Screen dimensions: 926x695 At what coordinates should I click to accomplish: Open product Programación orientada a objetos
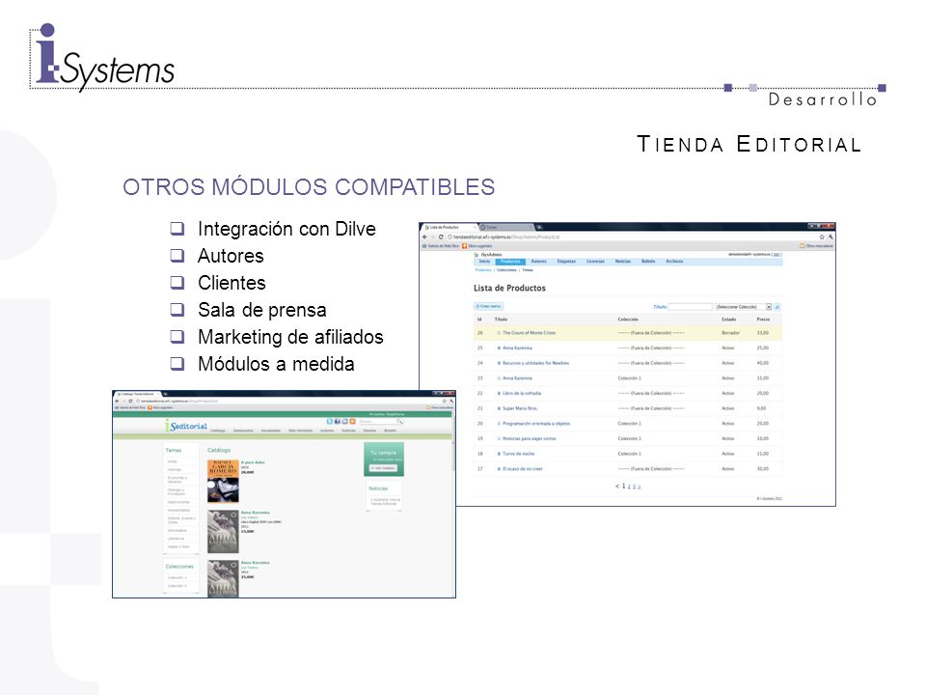pos(536,423)
